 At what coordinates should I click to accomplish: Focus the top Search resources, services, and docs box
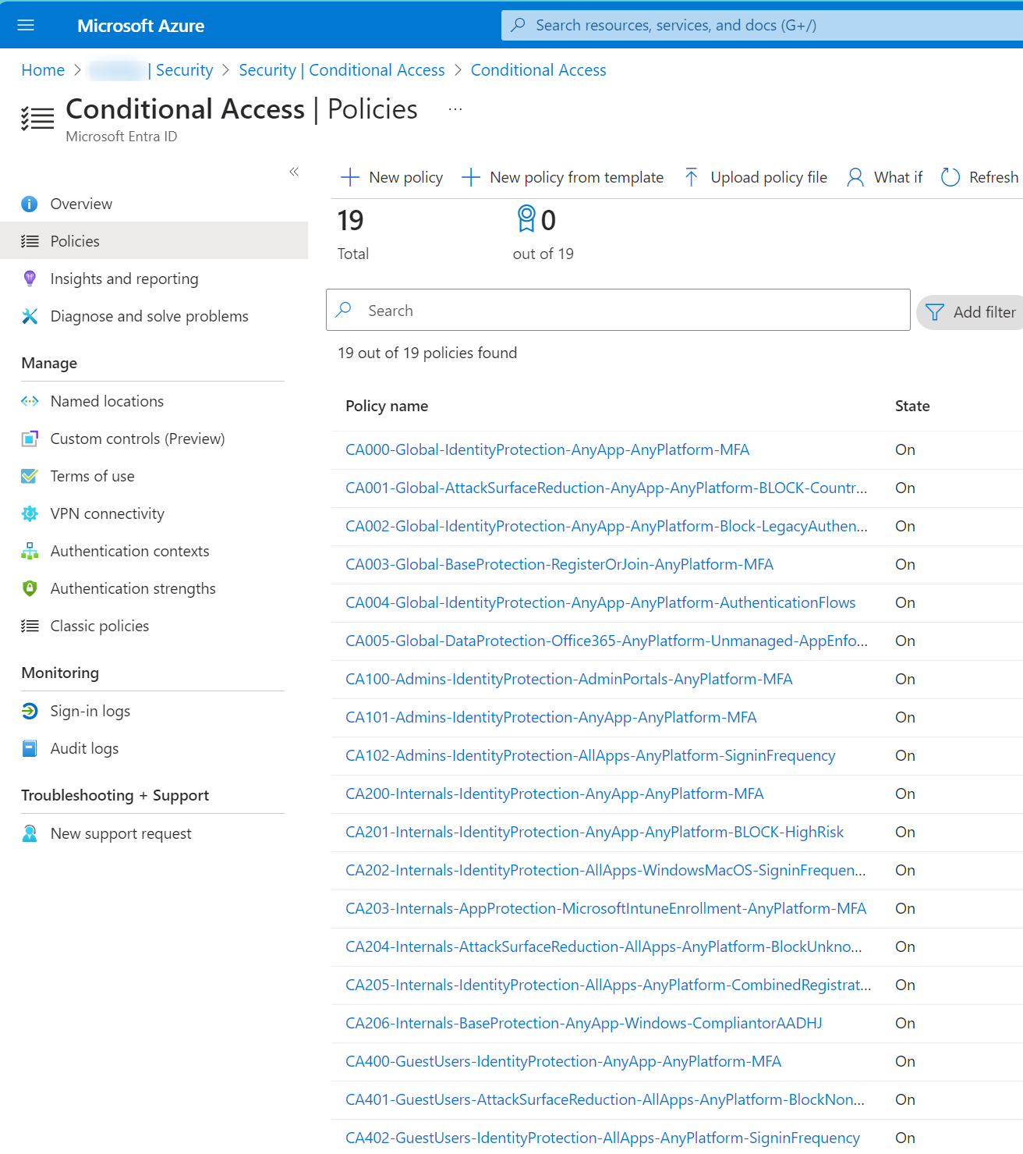coord(762,25)
